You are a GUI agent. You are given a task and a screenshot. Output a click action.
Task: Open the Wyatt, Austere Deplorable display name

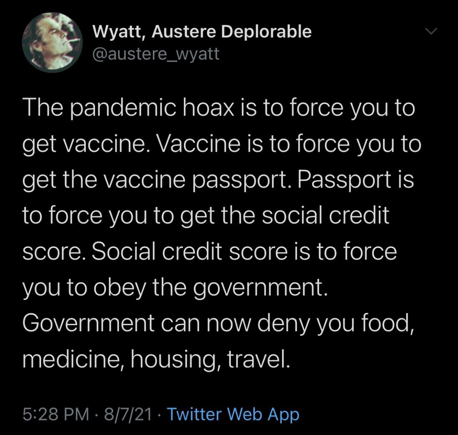tap(202, 32)
